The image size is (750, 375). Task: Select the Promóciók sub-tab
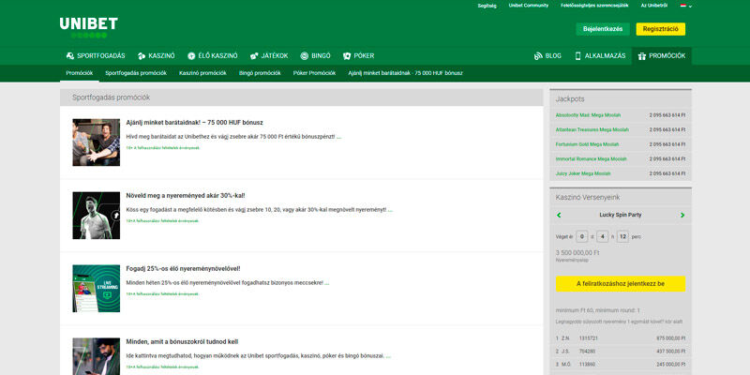[x=80, y=73]
